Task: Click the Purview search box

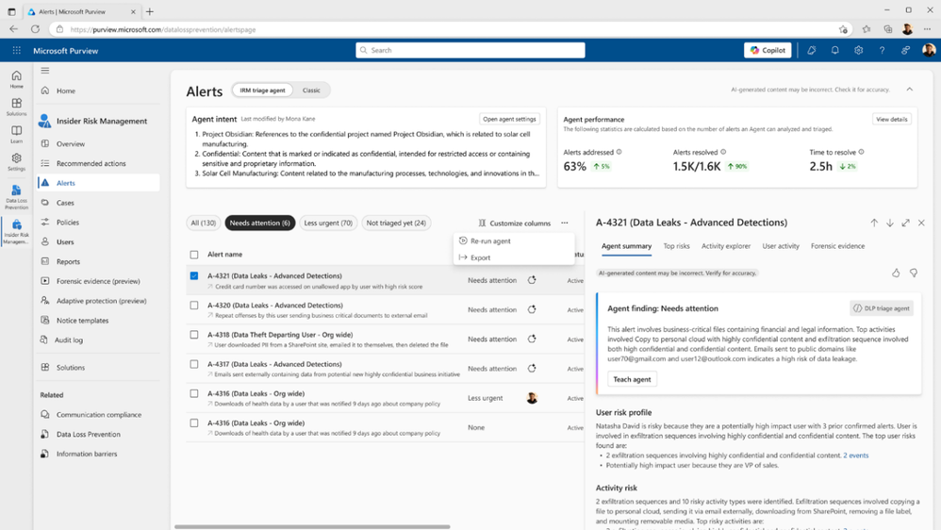Action: tap(470, 50)
